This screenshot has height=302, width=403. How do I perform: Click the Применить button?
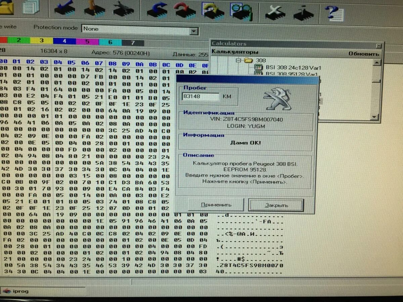tap(216, 205)
